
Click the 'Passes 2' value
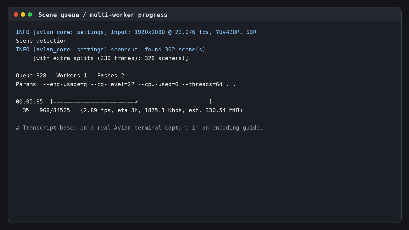(111, 76)
